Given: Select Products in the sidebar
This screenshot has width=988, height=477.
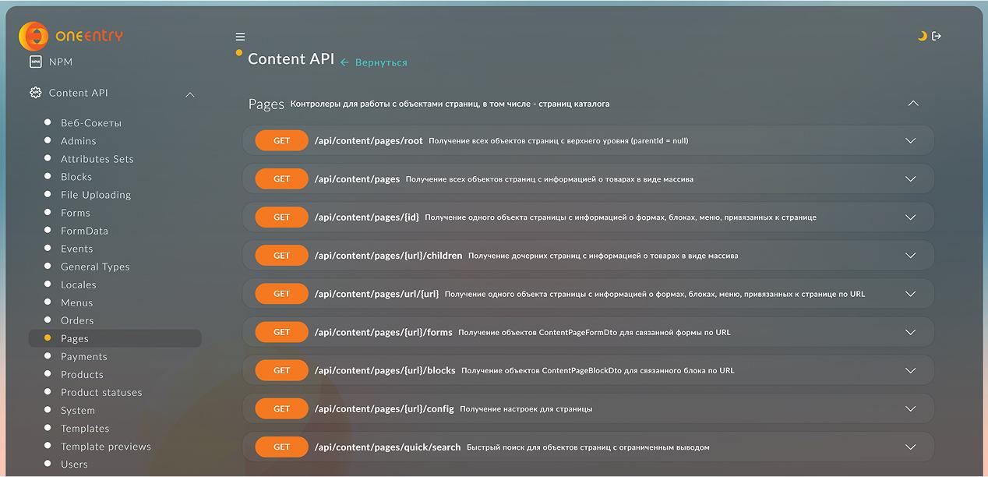Looking at the screenshot, I should pos(82,374).
